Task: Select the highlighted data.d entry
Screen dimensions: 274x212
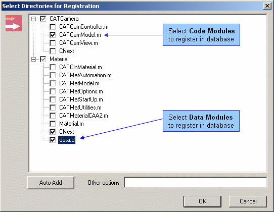Action: coord(67,140)
